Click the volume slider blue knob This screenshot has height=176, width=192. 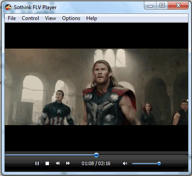pyautogui.click(x=159, y=163)
